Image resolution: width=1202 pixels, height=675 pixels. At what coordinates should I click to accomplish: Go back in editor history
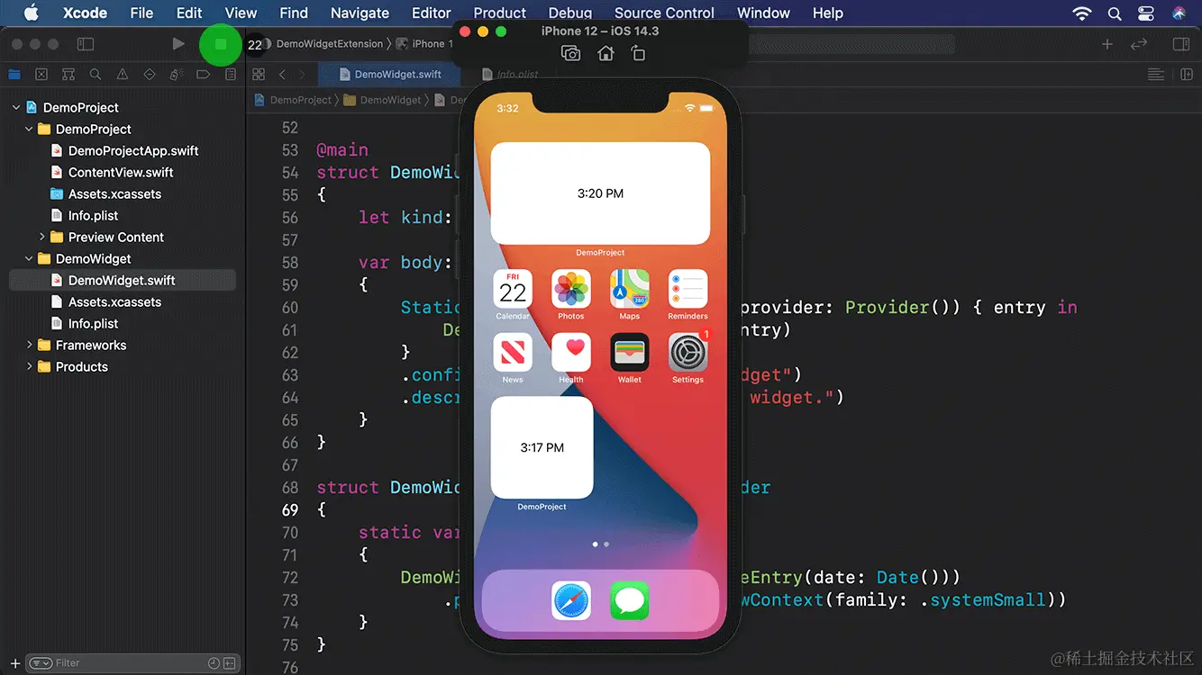(282, 75)
